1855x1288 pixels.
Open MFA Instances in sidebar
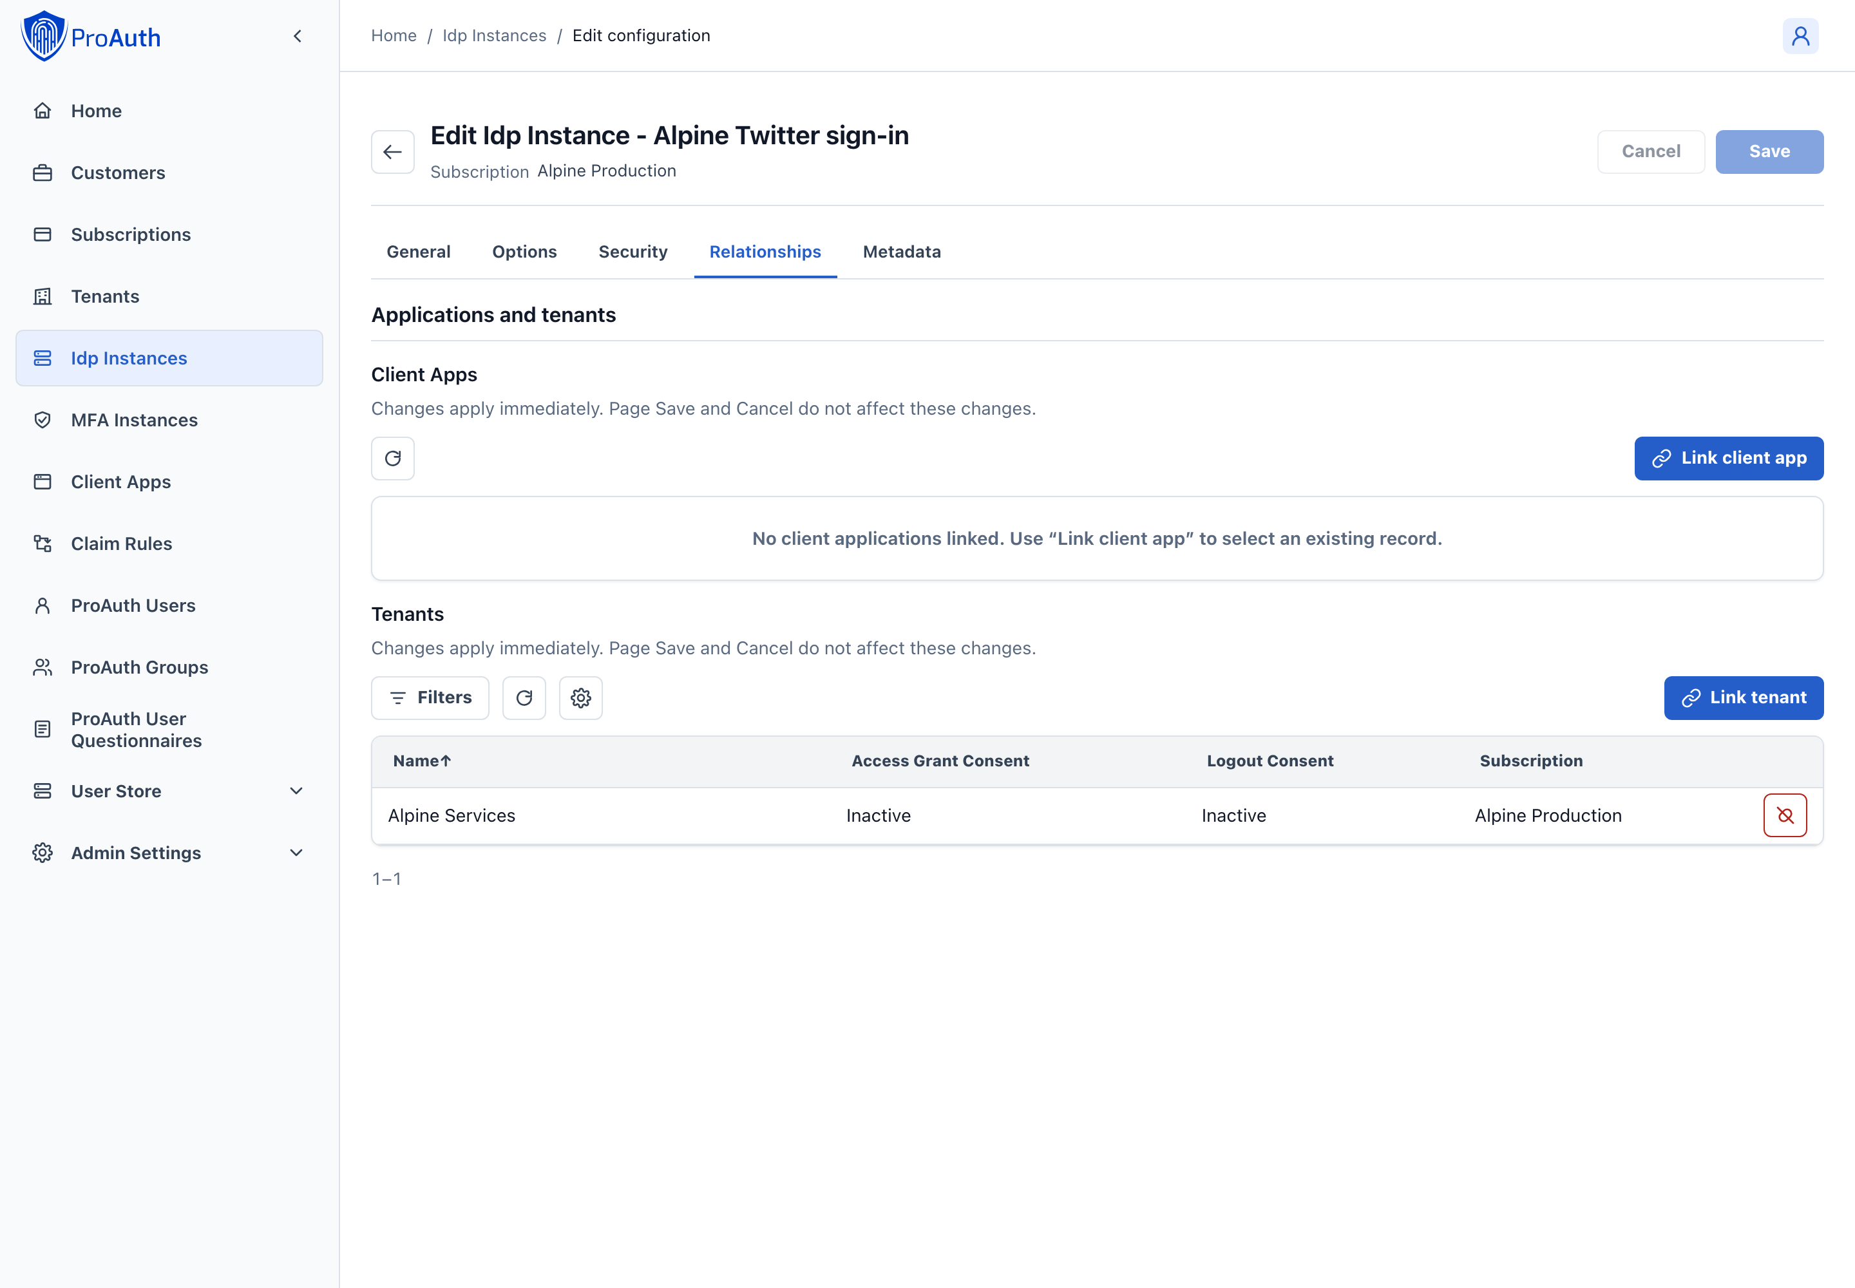(x=169, y=421)
